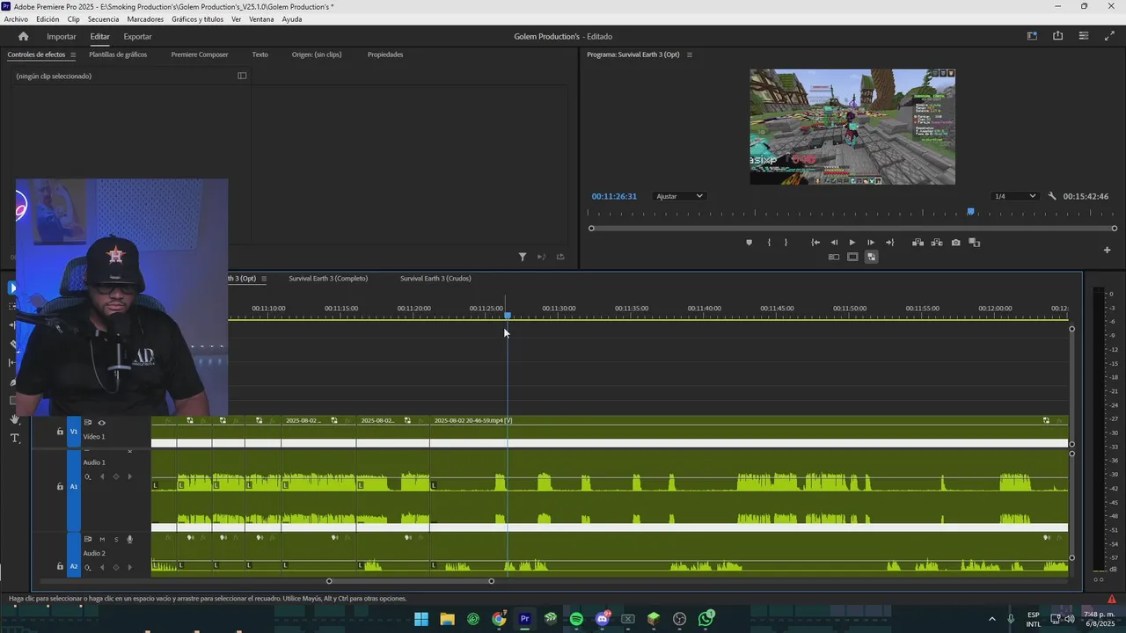This screenshot has height=633, width=1126.
Task: Open the Marcadores menu
Action: coord(145,19)
